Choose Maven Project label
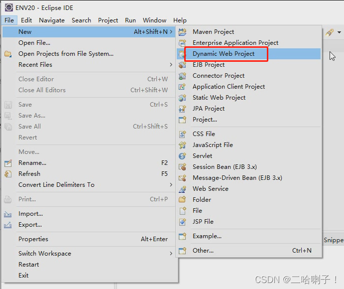Viewport: 344px width, 289px height. coord(213,32)
